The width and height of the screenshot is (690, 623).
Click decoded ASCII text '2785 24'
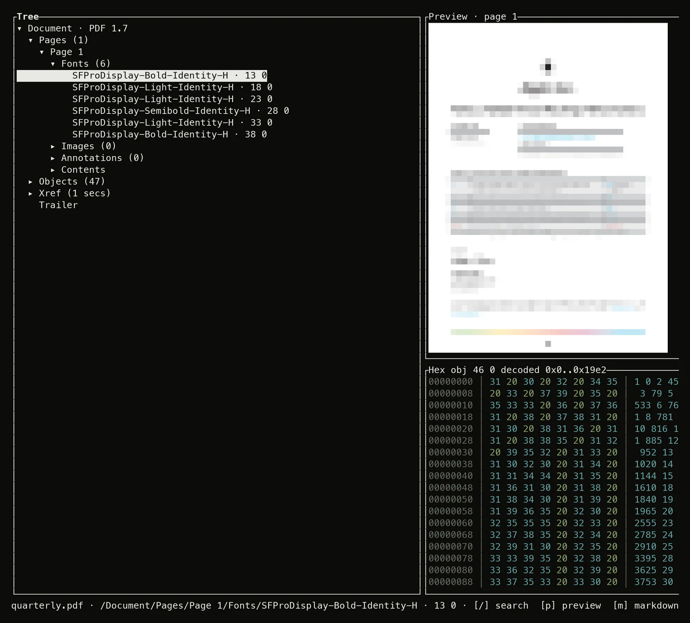654,535
